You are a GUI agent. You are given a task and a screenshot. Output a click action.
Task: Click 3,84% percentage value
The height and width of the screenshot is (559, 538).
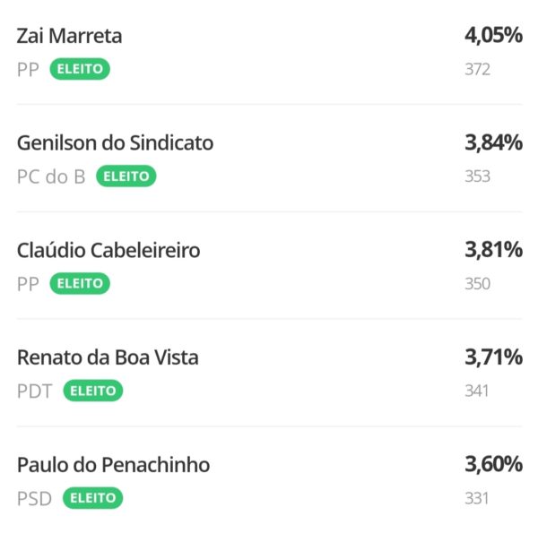(x=492, y=143)
